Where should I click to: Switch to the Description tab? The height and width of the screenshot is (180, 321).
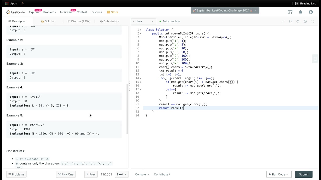coord(17,21)
